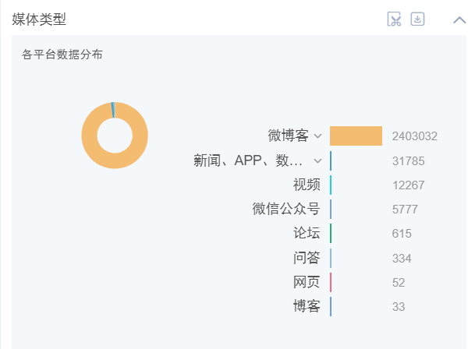468x349 pixels.
Task: Select the 博客 category label
Action: click(307, 306)
